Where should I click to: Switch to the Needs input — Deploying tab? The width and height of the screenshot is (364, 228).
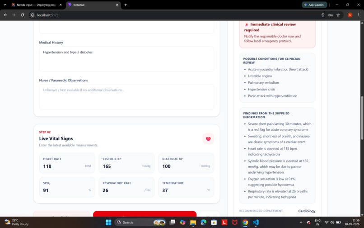(x=37, y=5)
